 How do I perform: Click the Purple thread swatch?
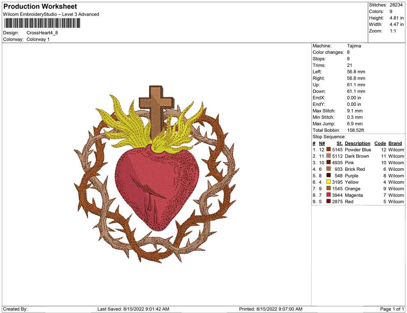point(328,175)
